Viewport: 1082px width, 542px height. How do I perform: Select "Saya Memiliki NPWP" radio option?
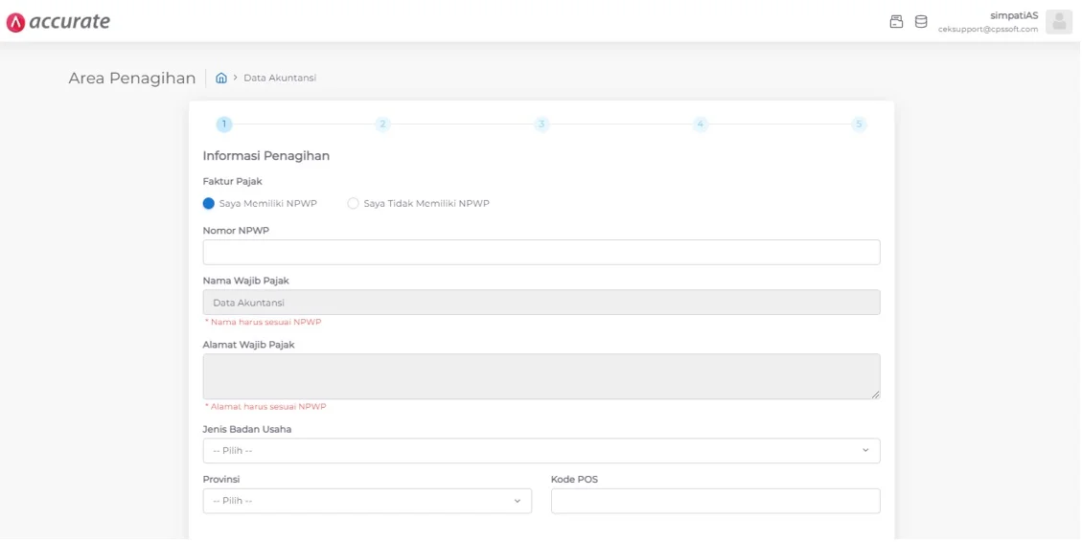click(209, 204)
